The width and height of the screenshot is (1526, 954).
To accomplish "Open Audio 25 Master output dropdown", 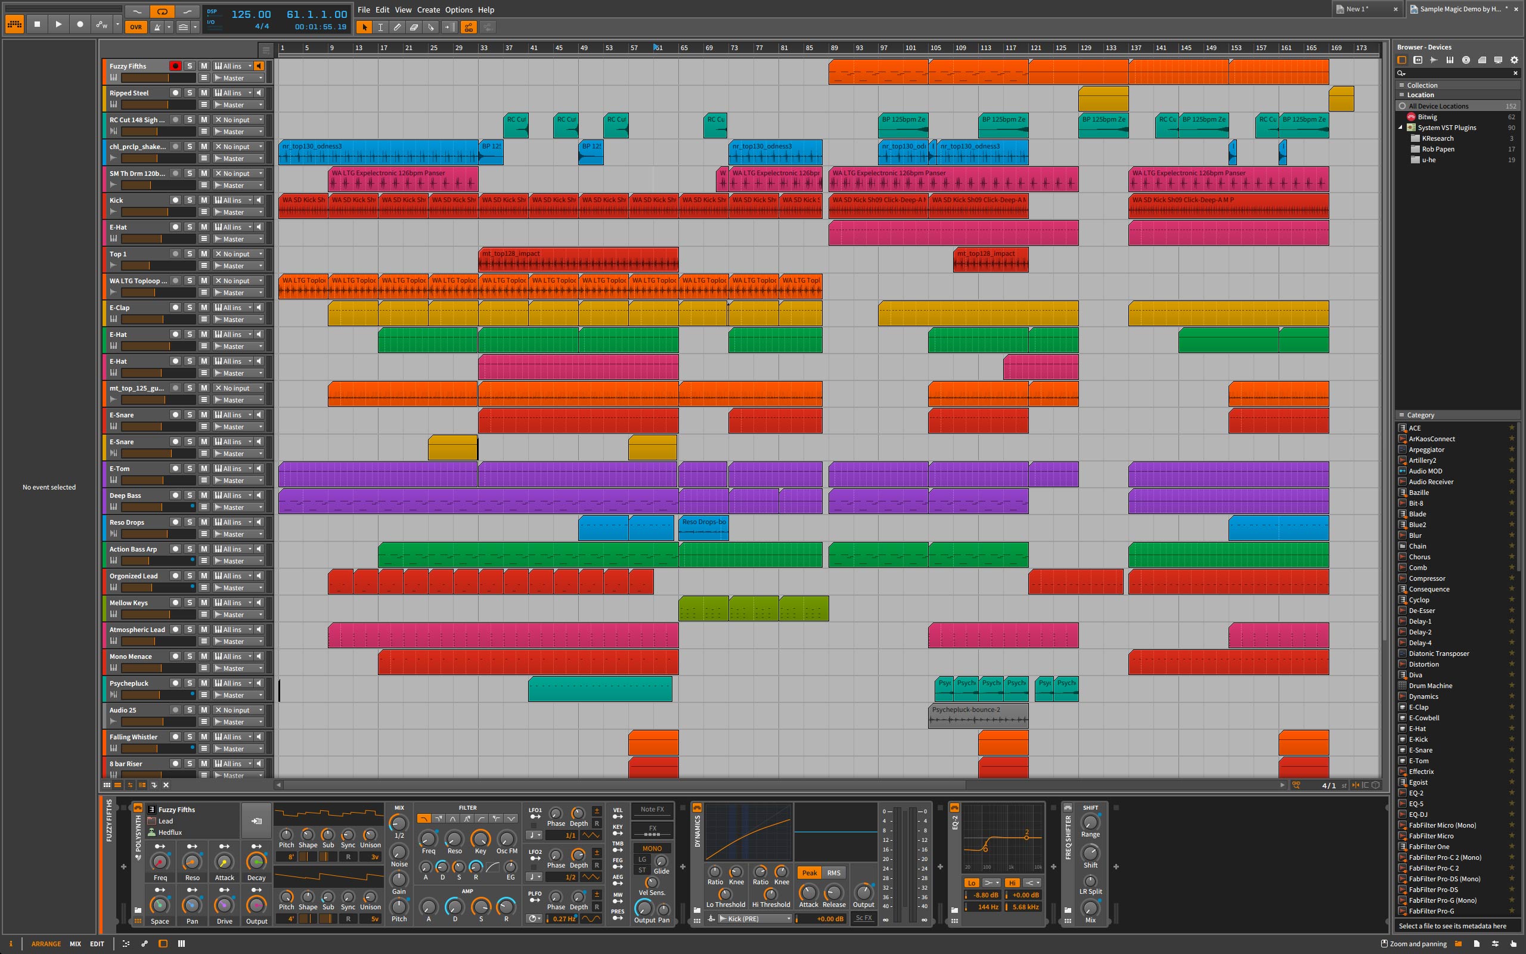I will click(x=238, y=722).
